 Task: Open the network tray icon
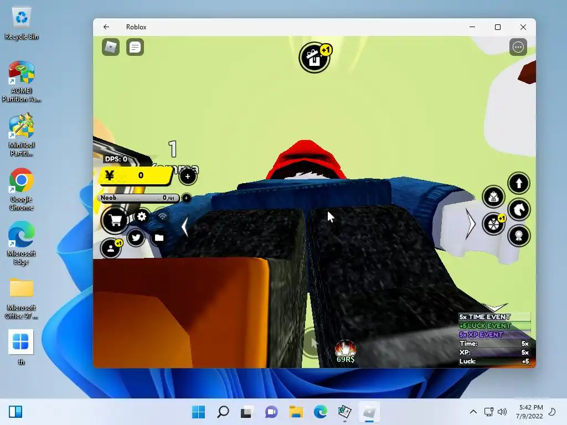(488, 412)
